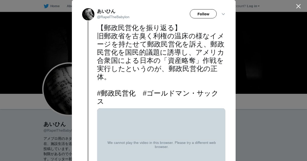Open あいひん display name in tweet header
Viewport: 307px width, 161px height.
pyautogui.click(x=106, y=11)
